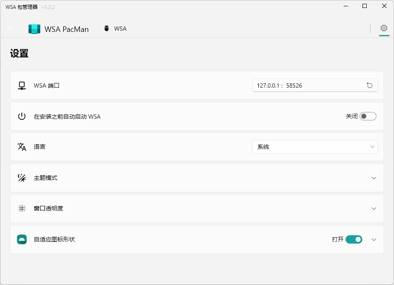This screenshot has height=285, width=394.
Task: Click the back arrow icon
Action: click(x=10, y=28)
